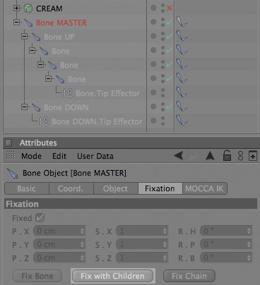260x285 pixels.
Task: Toggle the green checkmark on Bone DOWN
Action: tap(170, 107)
